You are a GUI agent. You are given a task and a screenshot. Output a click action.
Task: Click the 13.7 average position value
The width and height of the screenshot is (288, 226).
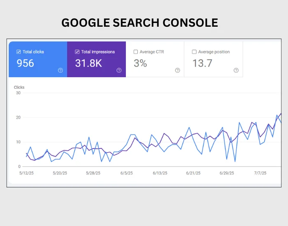[202, 63]
